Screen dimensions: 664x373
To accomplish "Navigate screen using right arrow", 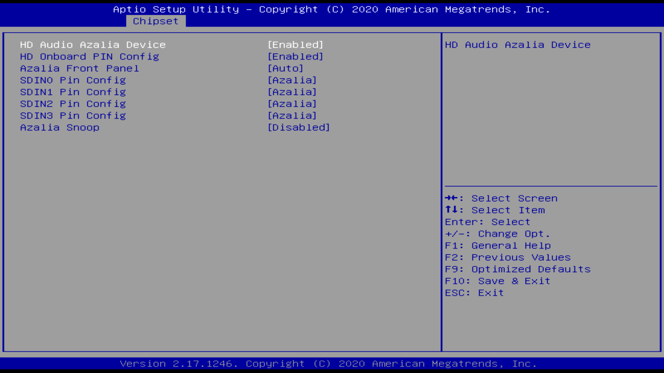I will click(448, 198).
